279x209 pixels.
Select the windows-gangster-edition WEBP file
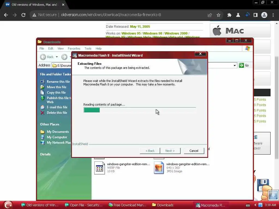(x=122, y=168)
